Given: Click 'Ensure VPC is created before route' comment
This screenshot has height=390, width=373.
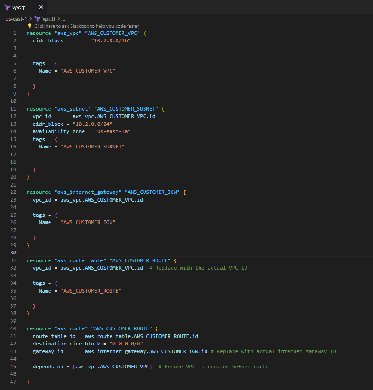Looking at the screenshot, I should pos(213,367).
